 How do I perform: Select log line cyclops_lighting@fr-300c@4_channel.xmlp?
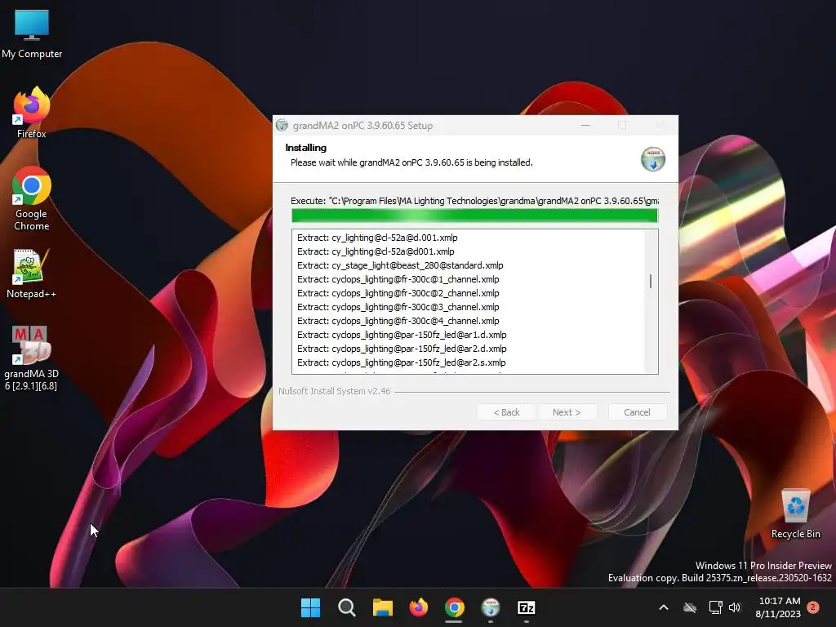click(398, 320)
